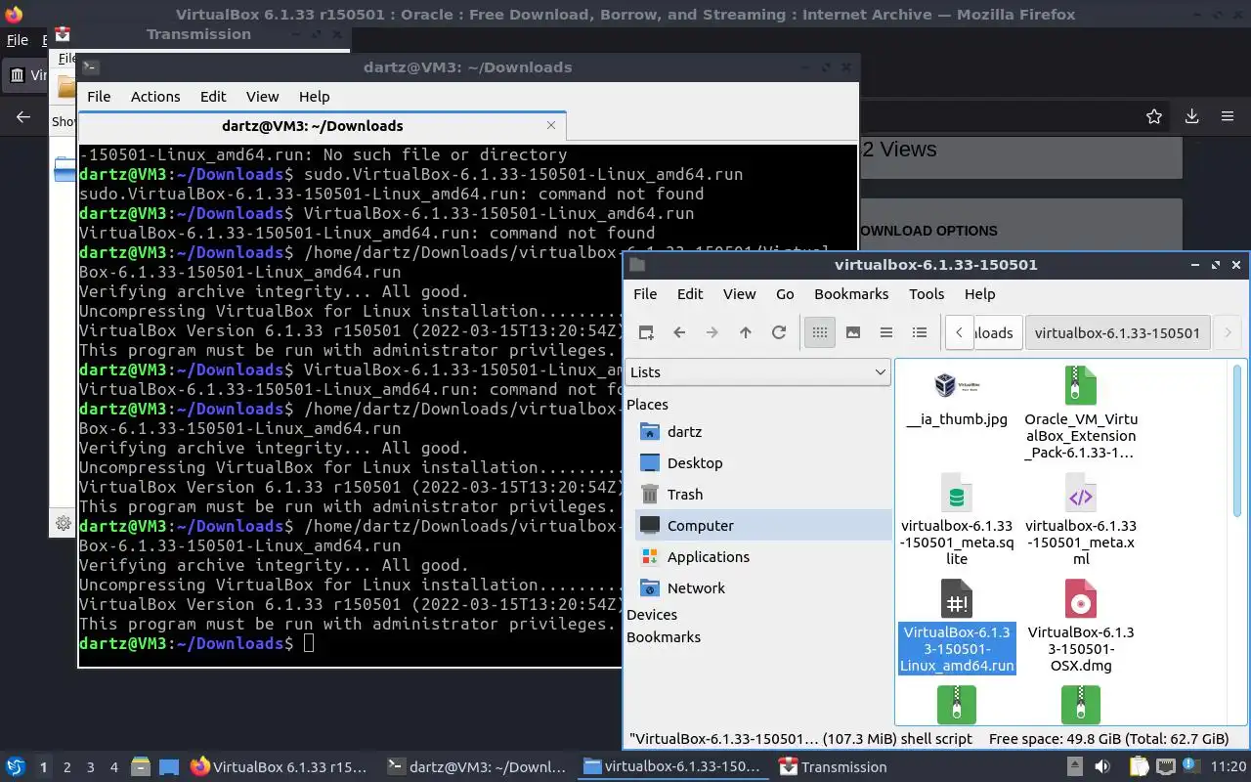Screen dimensions: 1251x782
Task: Switch to workspace 3
Action: coord(91,767)
